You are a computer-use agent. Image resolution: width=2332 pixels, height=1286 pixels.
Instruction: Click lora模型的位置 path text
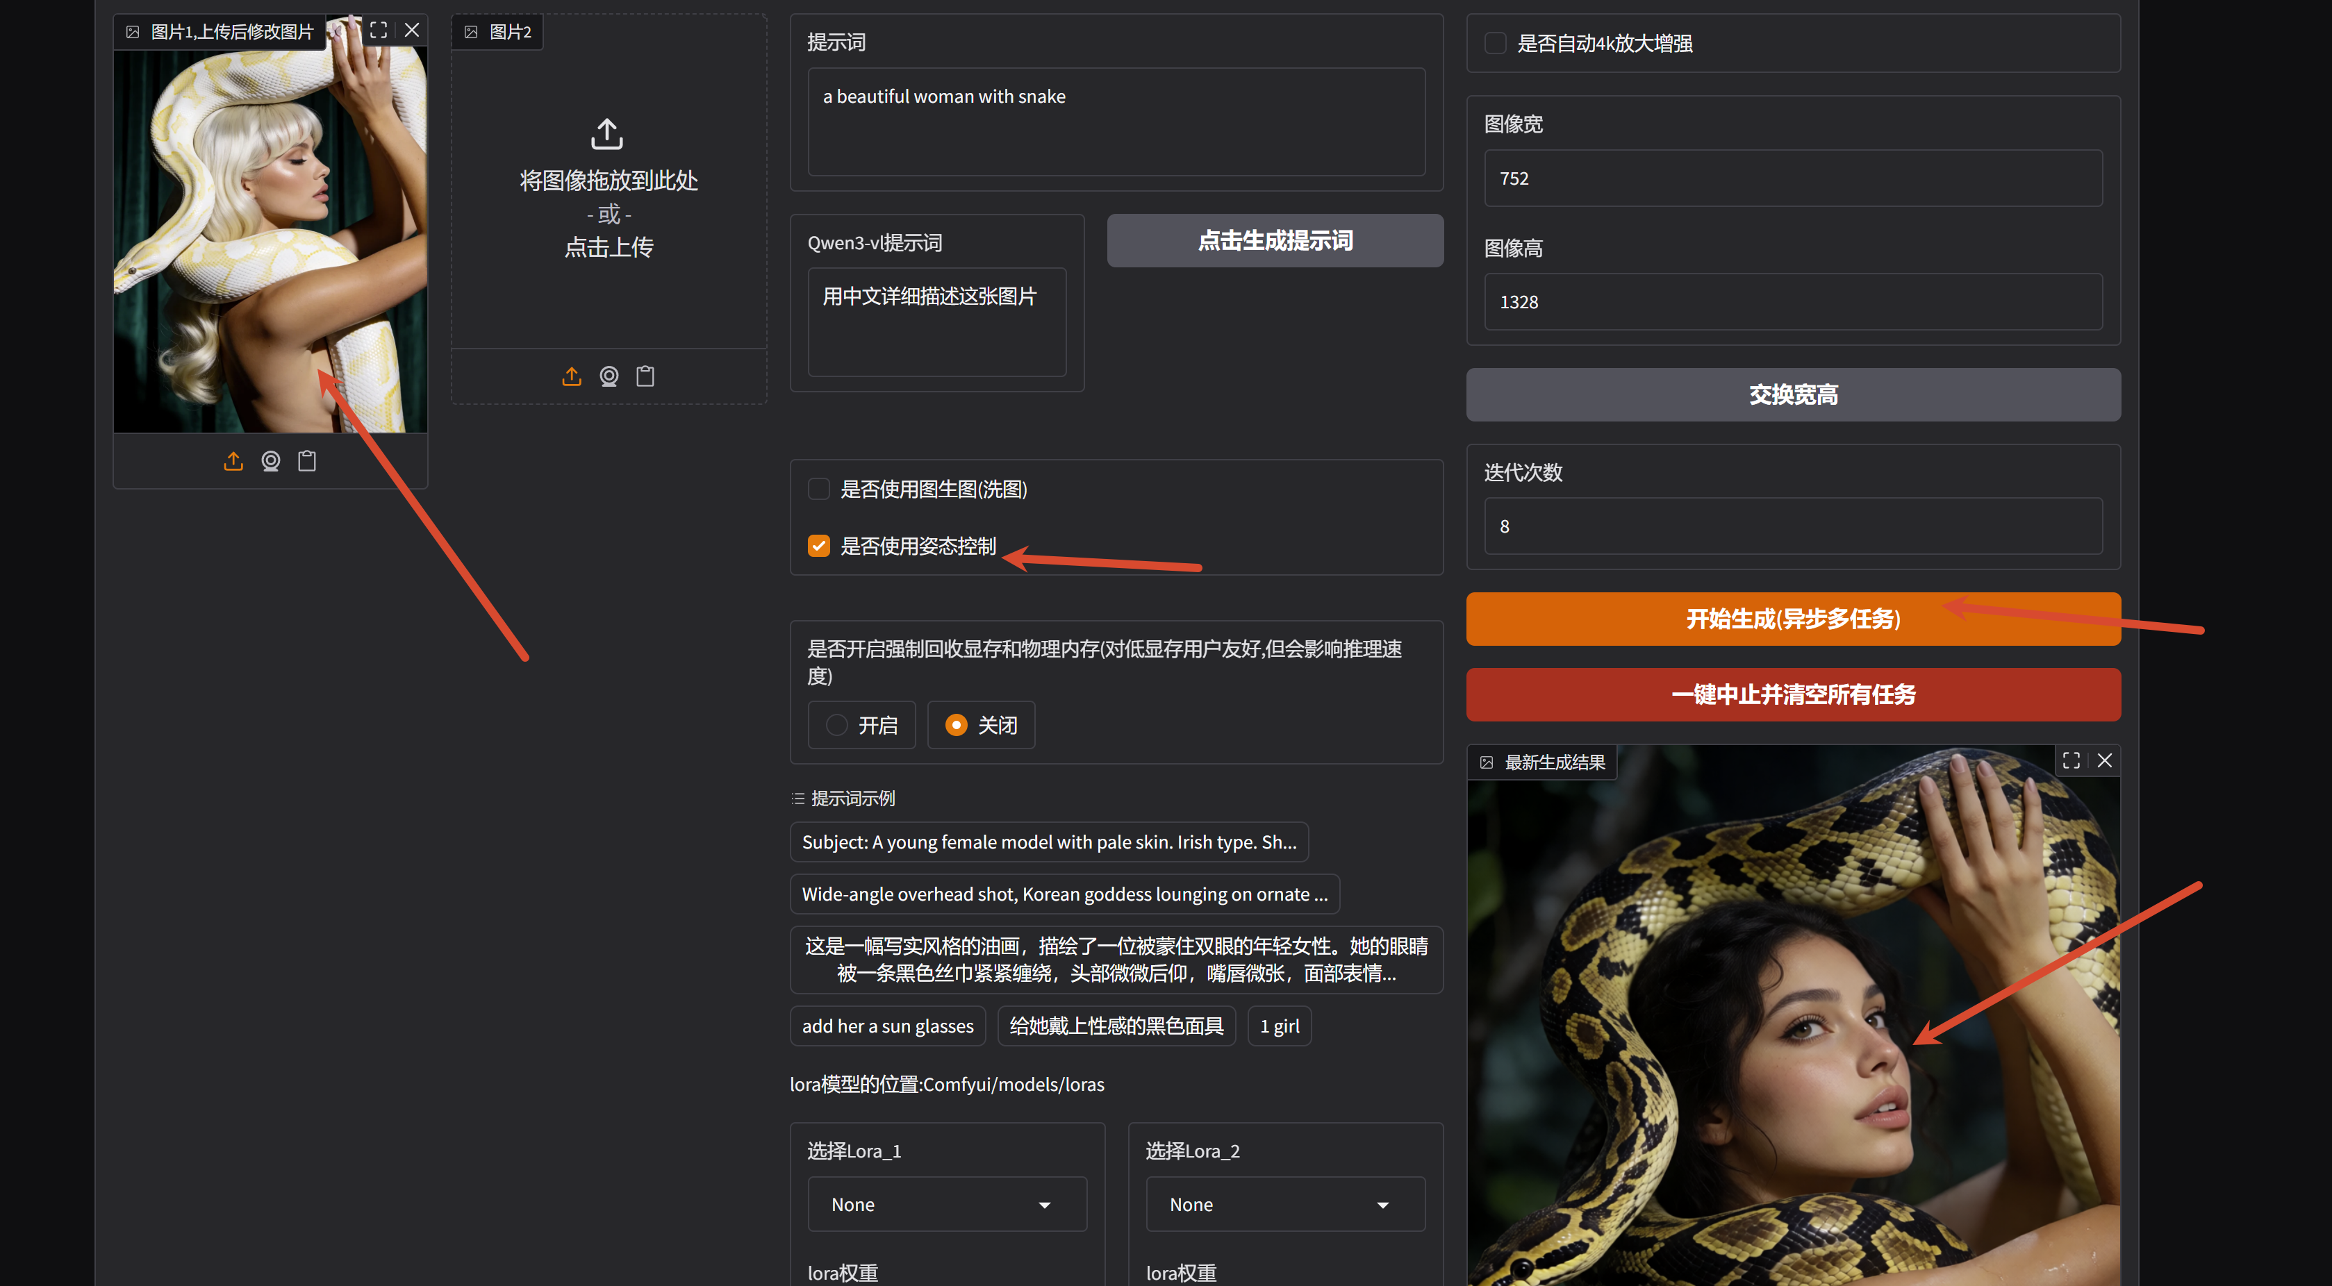(947, 1084)
